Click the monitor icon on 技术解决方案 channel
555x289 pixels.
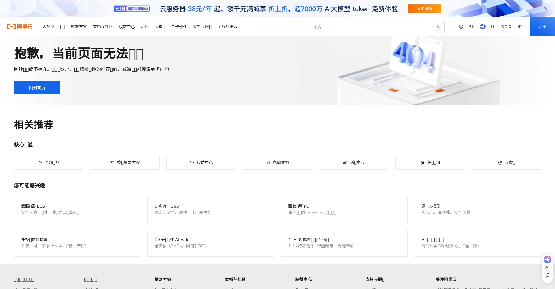pyautogui.click(x=112, y=163)
